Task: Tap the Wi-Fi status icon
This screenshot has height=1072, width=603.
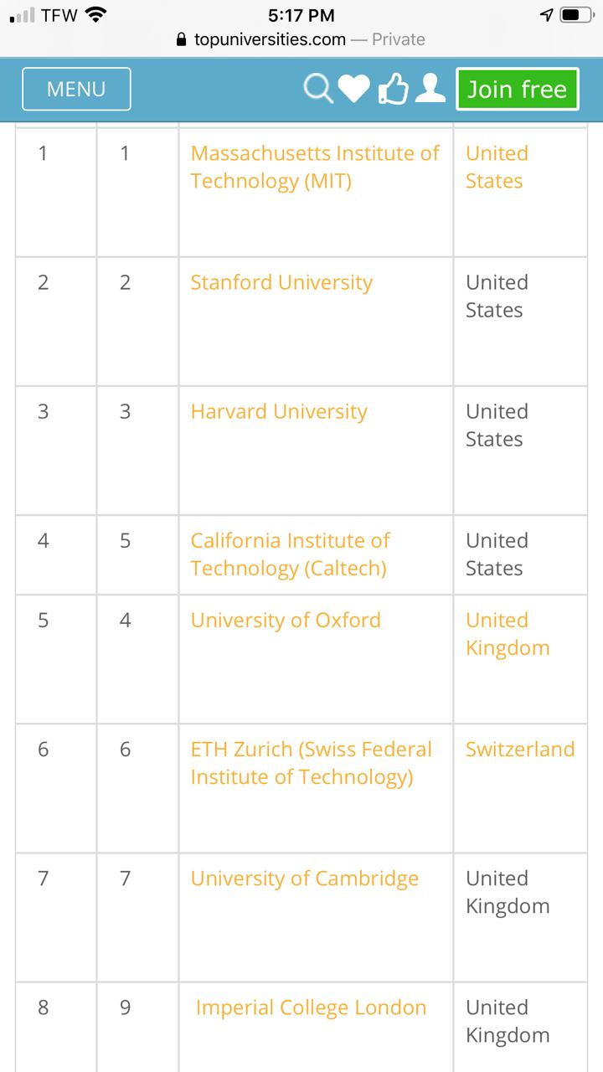Action: 96,14
